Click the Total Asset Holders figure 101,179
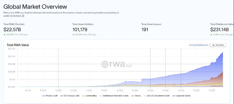234x104 pixels. 80,30
